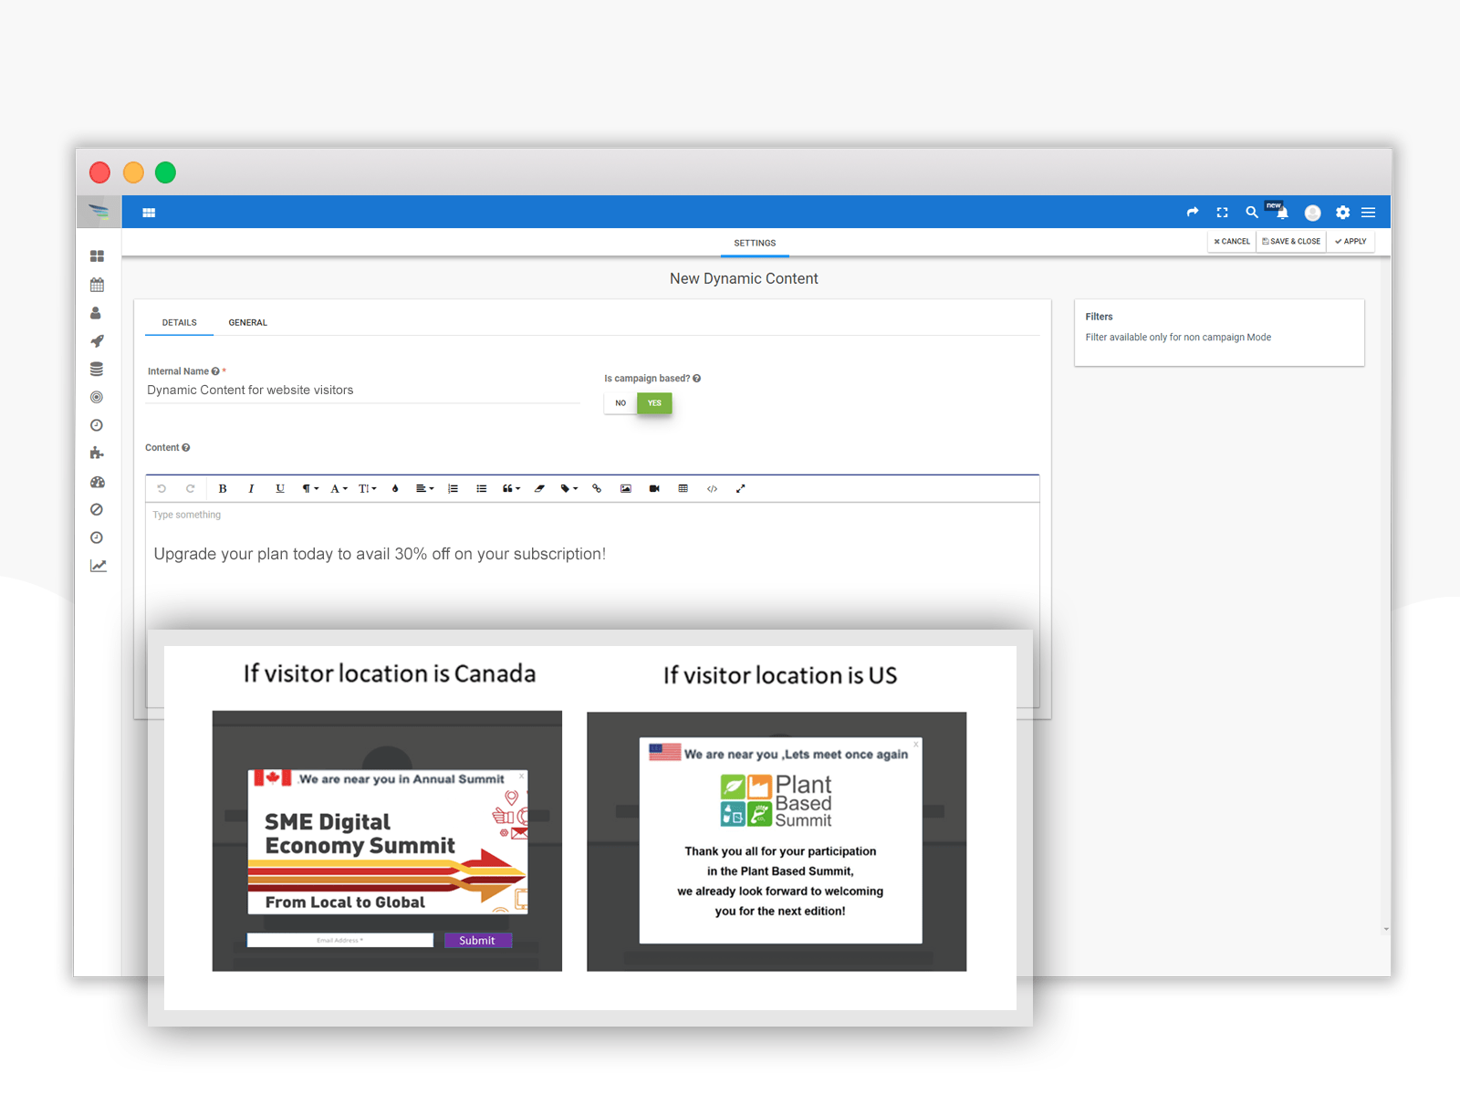The width and height of the screenshot is (1460, 1095).
Task: Open the text color droplet picker
Action: coord(395,489)
